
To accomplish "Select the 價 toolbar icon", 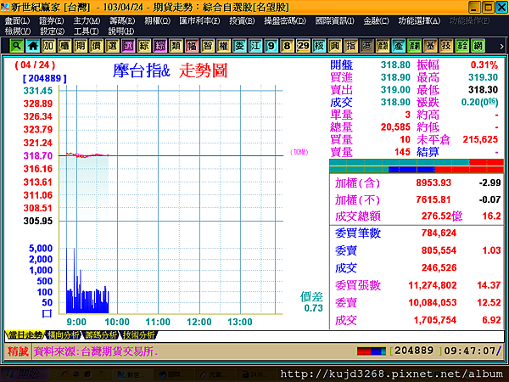I will pos(96,46).
